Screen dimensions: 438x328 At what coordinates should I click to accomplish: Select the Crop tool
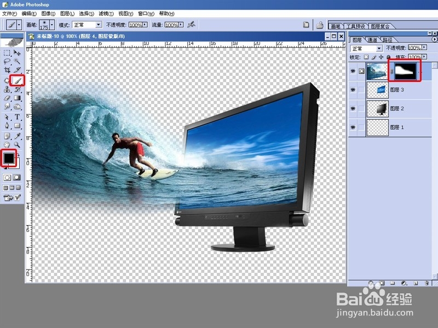(6, 68)
